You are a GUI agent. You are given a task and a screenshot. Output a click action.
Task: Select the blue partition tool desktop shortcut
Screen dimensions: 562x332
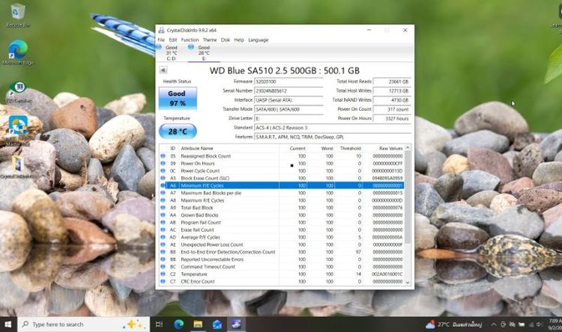pos(18,131)
